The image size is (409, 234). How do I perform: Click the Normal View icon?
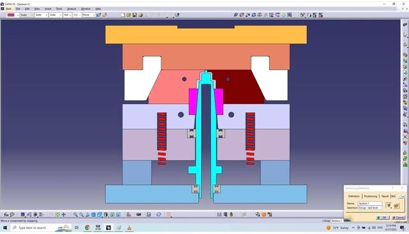pos(88,215)
